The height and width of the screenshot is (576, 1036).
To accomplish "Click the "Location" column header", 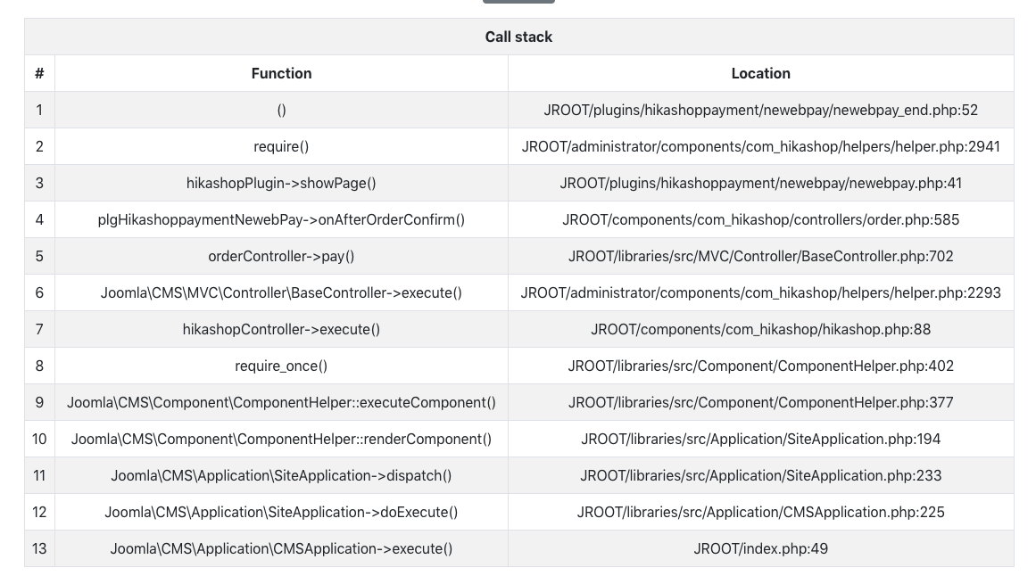I will (x=760, y=73).
